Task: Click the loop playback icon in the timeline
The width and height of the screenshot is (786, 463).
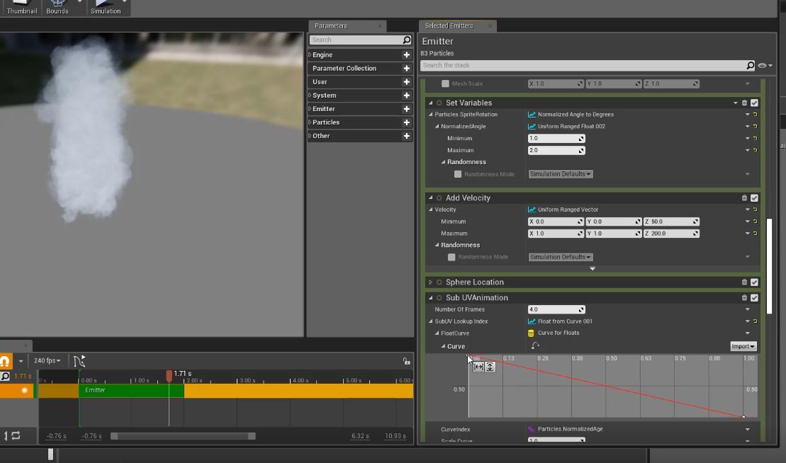Action: [x=16, y=435]
